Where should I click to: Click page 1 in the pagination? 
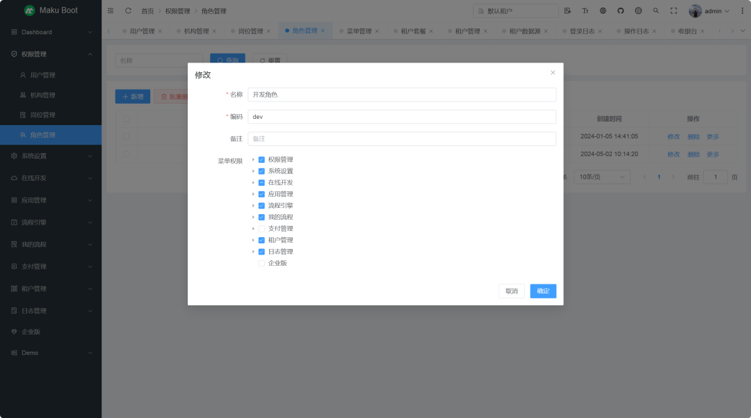click(x=659, y=177)
